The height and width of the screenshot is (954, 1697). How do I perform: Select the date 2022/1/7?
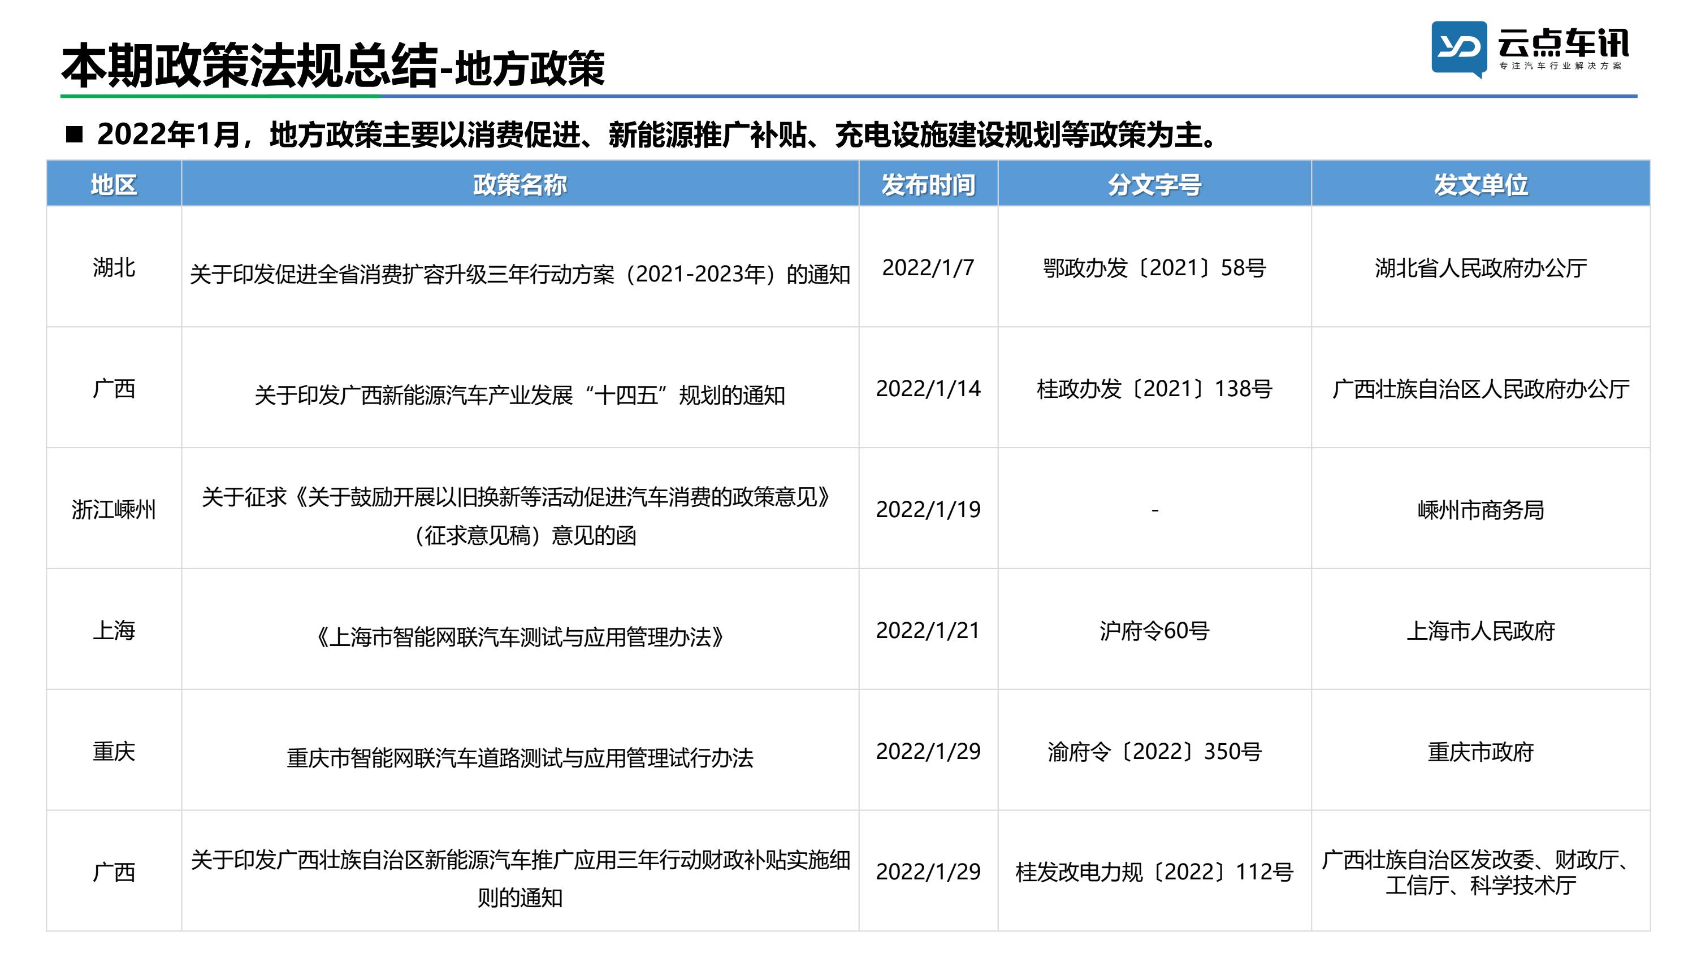pyautogui.click(x=928, y=267)
